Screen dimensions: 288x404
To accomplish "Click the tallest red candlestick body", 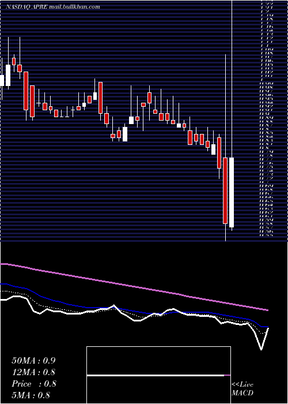I will (x=225, y=190).
